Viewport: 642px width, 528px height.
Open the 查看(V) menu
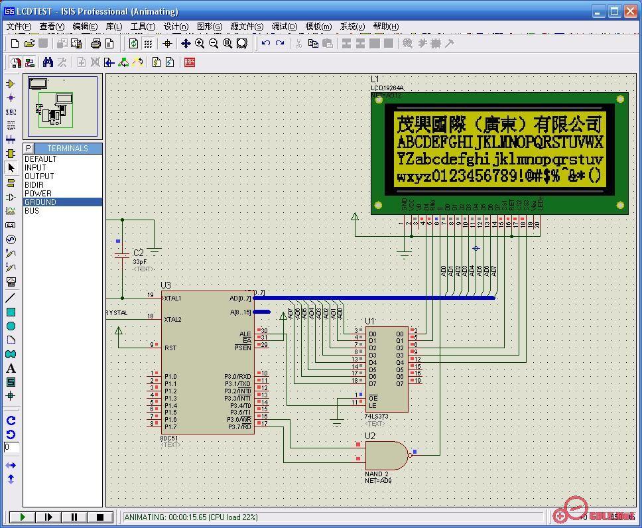coord(52,27)
